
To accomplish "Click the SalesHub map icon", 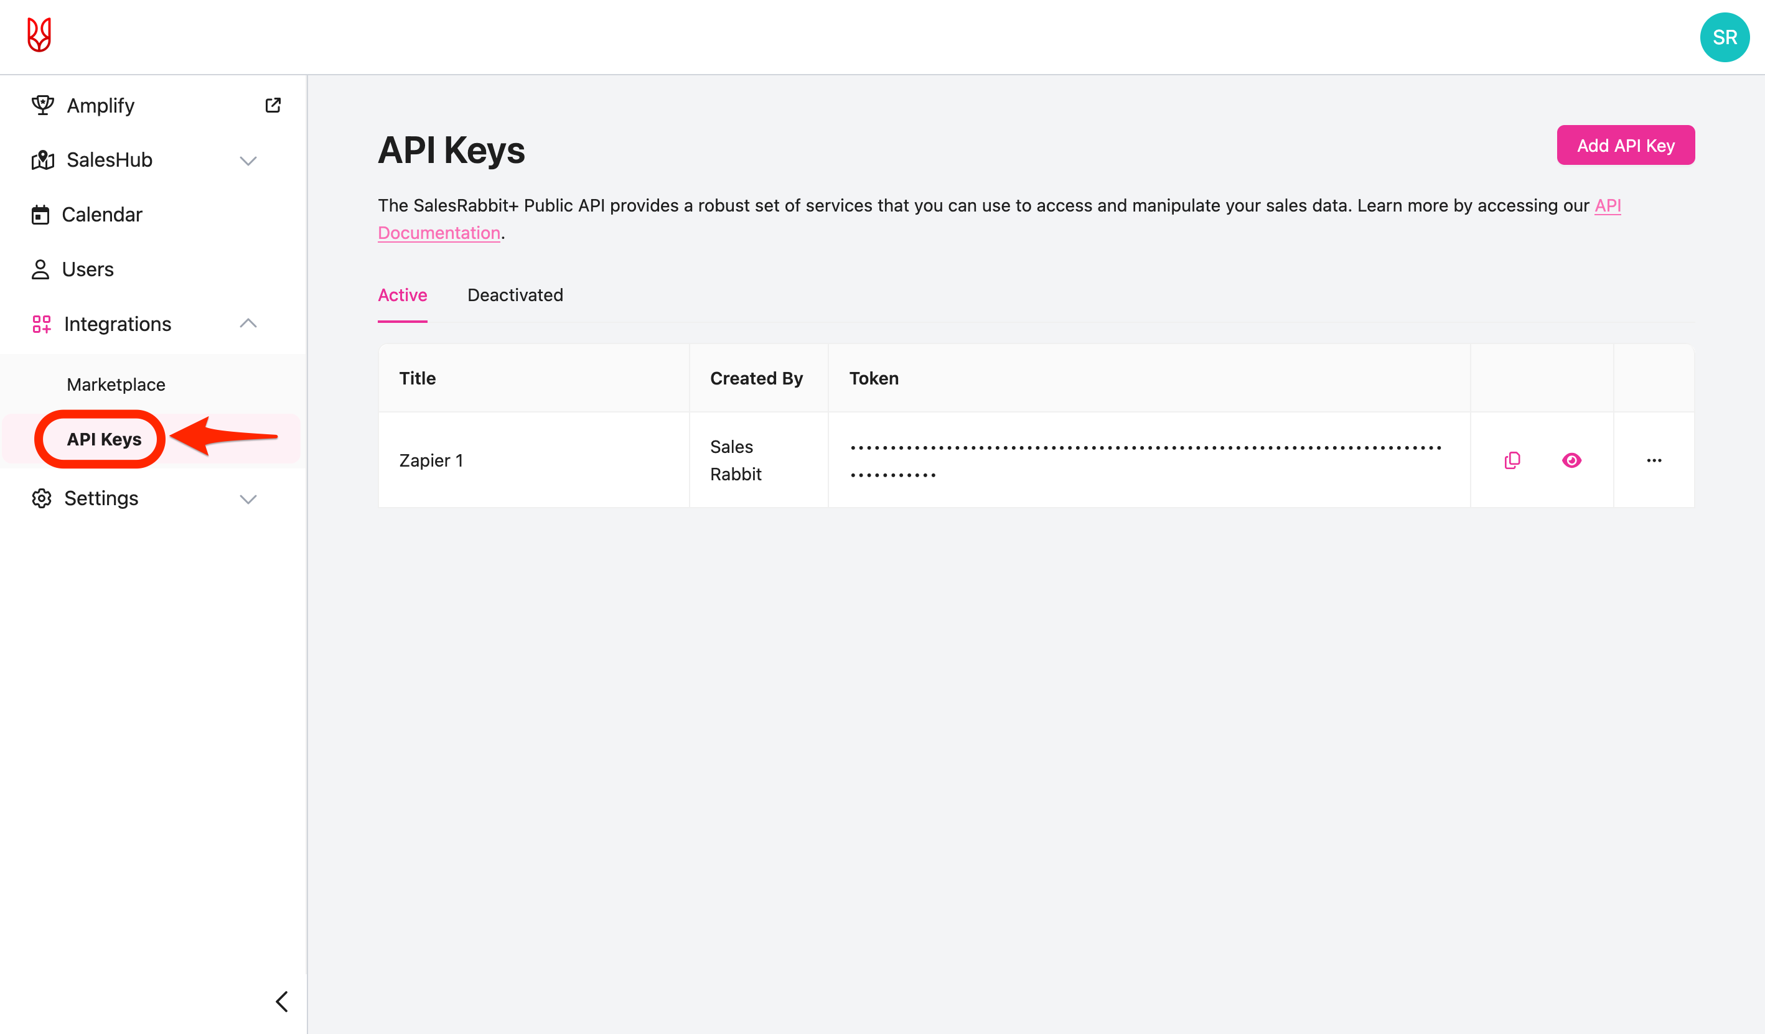I will pyautogui.click(x=43, y=161).
